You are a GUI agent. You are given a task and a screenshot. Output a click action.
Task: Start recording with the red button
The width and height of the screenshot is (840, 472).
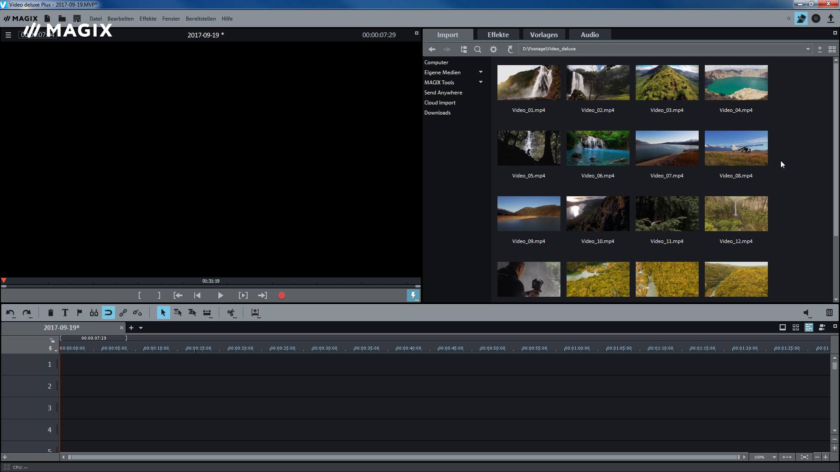tap(282, 295)
